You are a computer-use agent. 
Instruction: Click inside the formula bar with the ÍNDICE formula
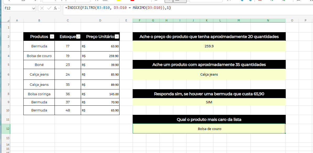pos(188,10)
